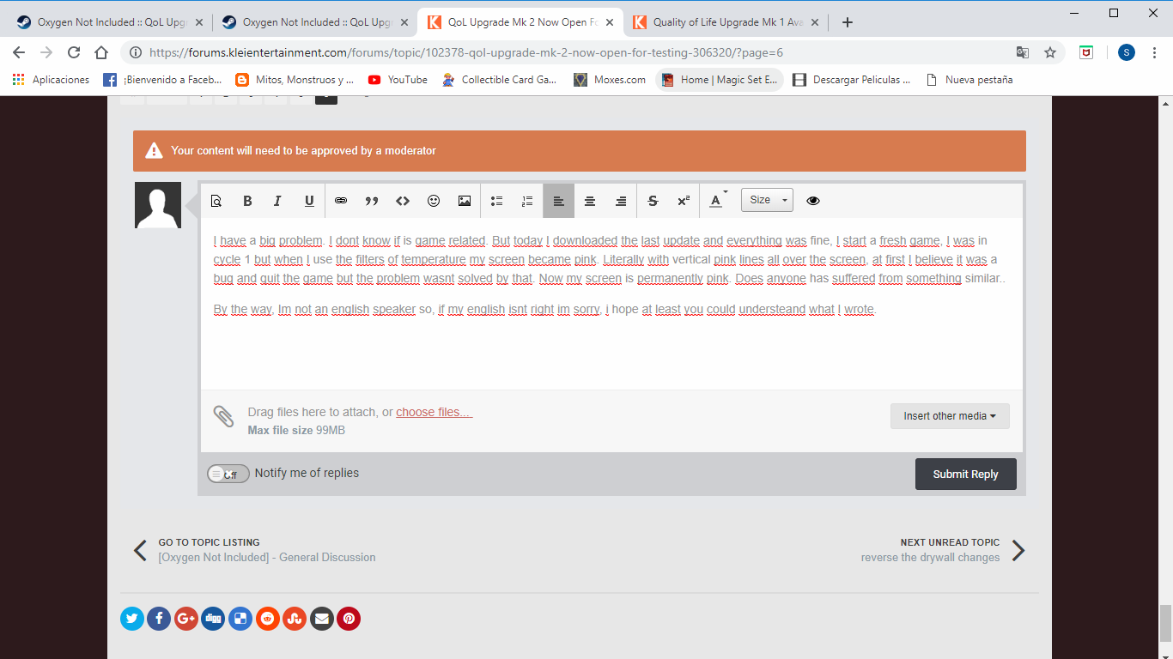This screenshot has width=1173, height=659.
Task: Click the insert link icon
Action: [x=341, y=201]
